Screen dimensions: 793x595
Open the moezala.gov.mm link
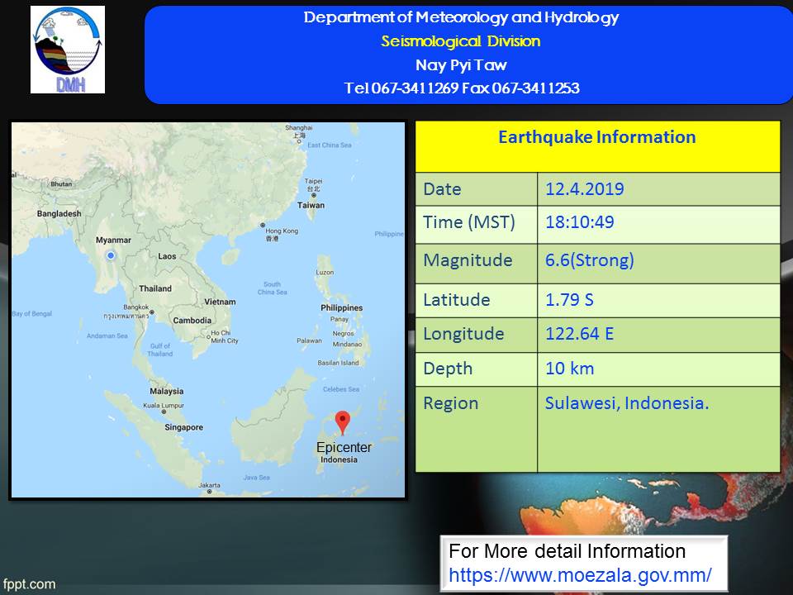click(580, 575)
